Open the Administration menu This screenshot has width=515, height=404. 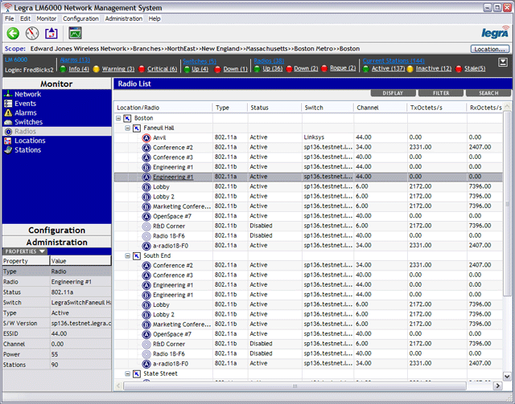pyautogui.click(x=124, y=18)
